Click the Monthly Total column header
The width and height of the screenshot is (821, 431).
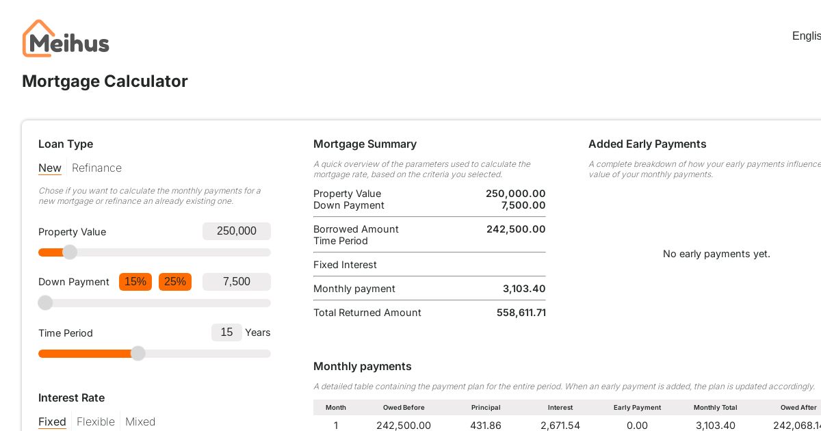click(716, 408)
